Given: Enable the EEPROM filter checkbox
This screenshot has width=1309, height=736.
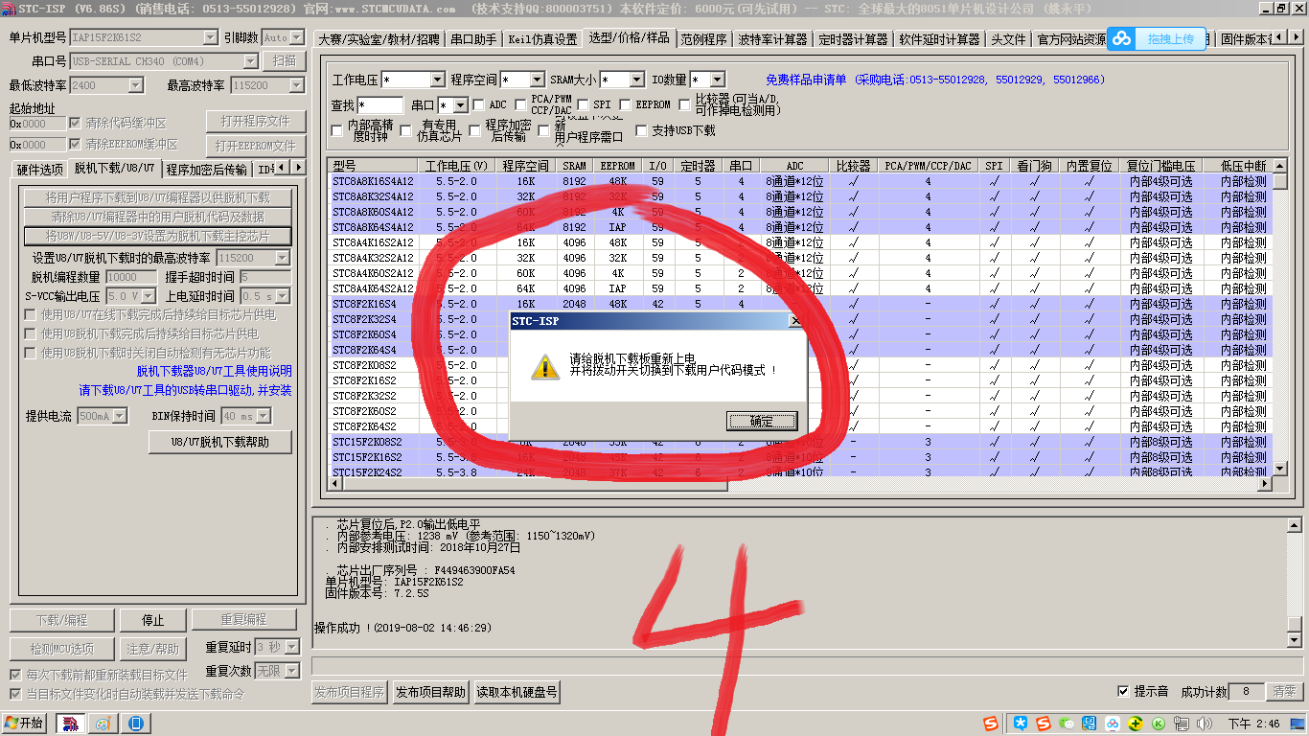Looking at the screenshot, I should (x=625, y=104).
